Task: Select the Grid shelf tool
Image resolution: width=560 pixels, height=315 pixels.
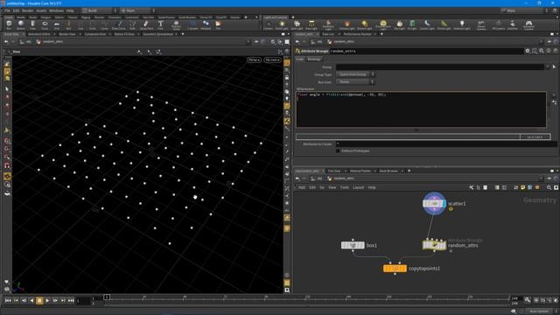Action: point(56,25)
